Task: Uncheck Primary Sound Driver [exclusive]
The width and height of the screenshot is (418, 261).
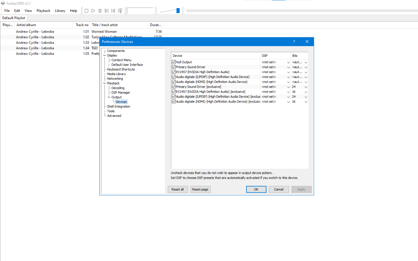Action: (x=174, y=87)
